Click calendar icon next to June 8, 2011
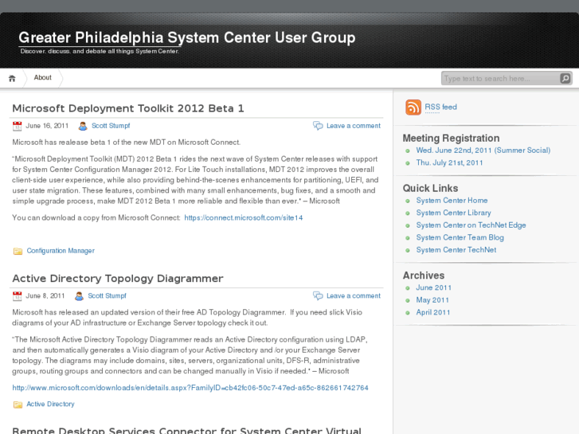Image resolution: width=579 pixels, height=434 pixels. [x=17, y=296]
